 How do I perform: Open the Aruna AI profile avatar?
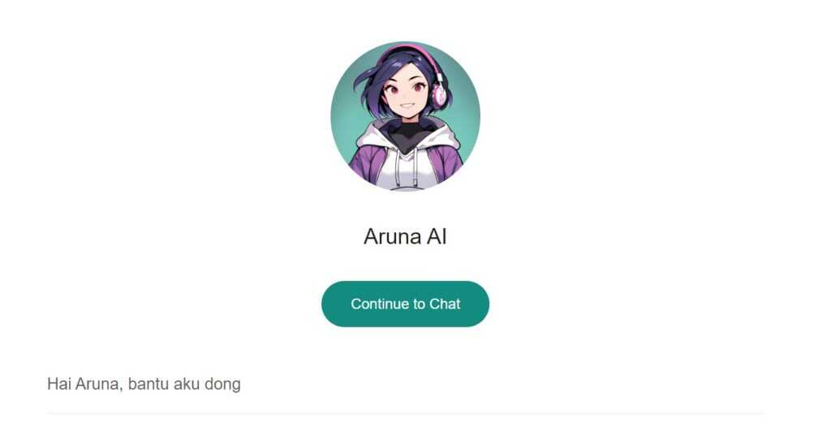point(406,116)
